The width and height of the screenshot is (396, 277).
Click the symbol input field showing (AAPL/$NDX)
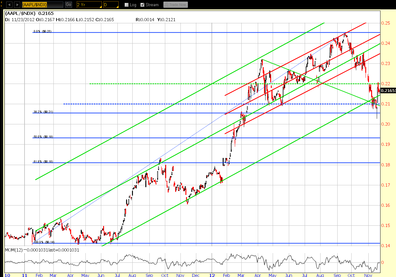coord(42,5)
